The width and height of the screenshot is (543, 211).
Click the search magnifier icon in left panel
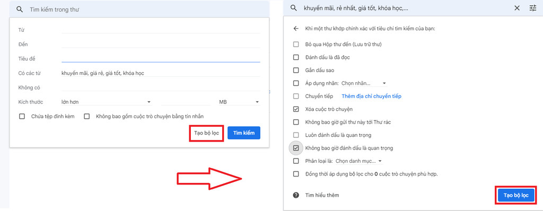(x=20, y=10)
